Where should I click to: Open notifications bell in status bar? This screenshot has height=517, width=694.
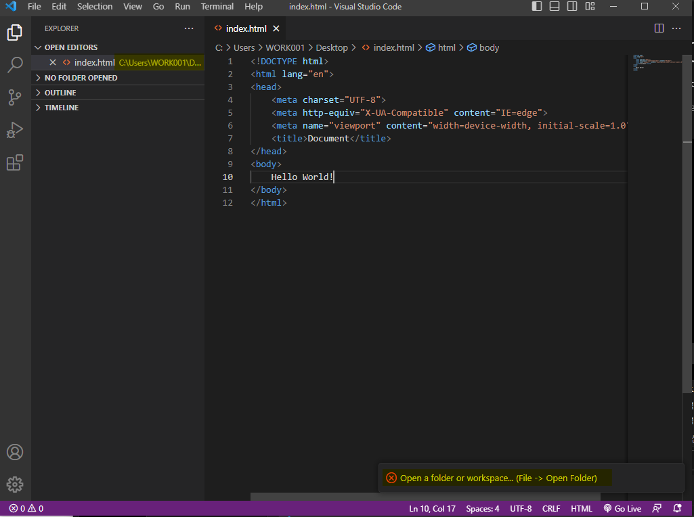pyautogui.click(x=677, y=509)
